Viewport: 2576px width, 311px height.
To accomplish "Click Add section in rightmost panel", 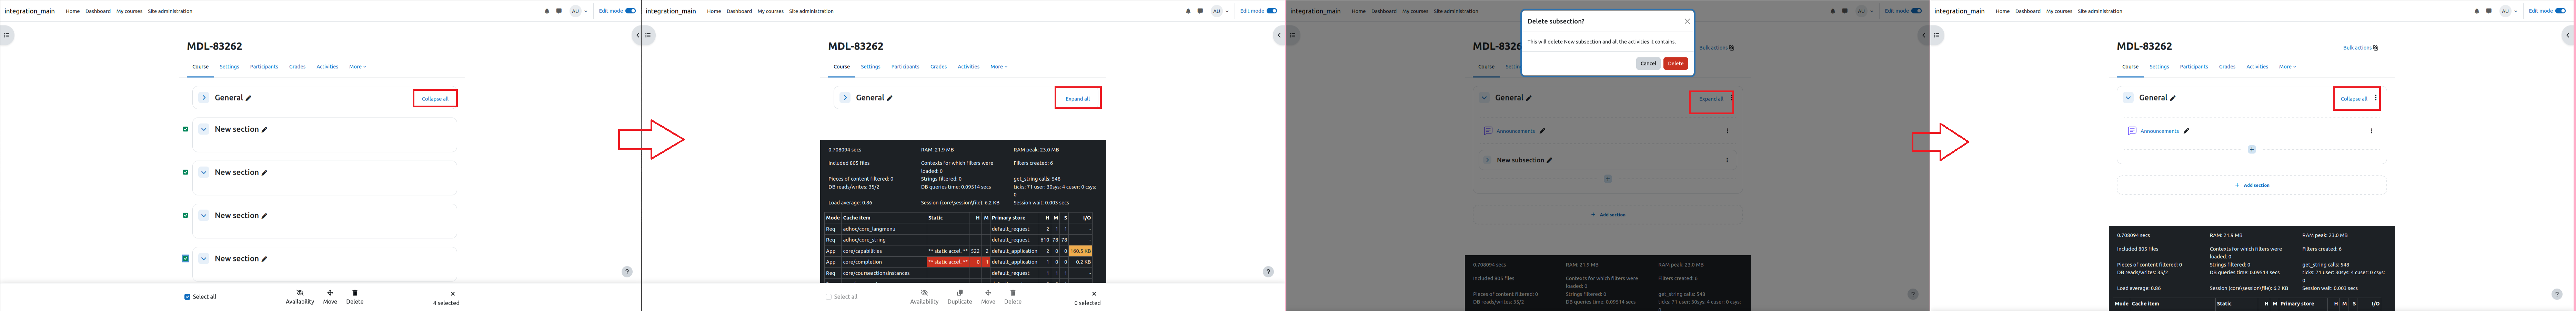I will 2252,185.
